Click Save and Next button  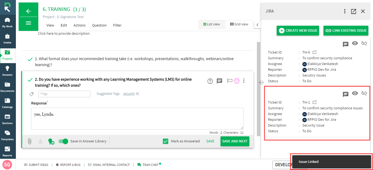[235, 141]
